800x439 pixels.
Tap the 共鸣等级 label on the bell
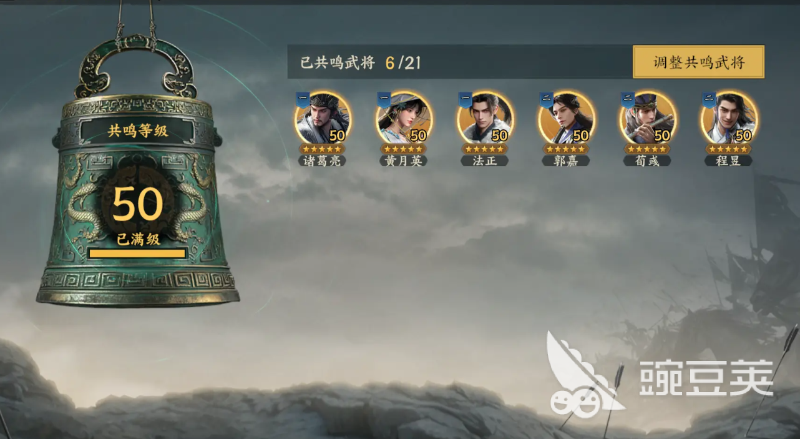point(138,131)
